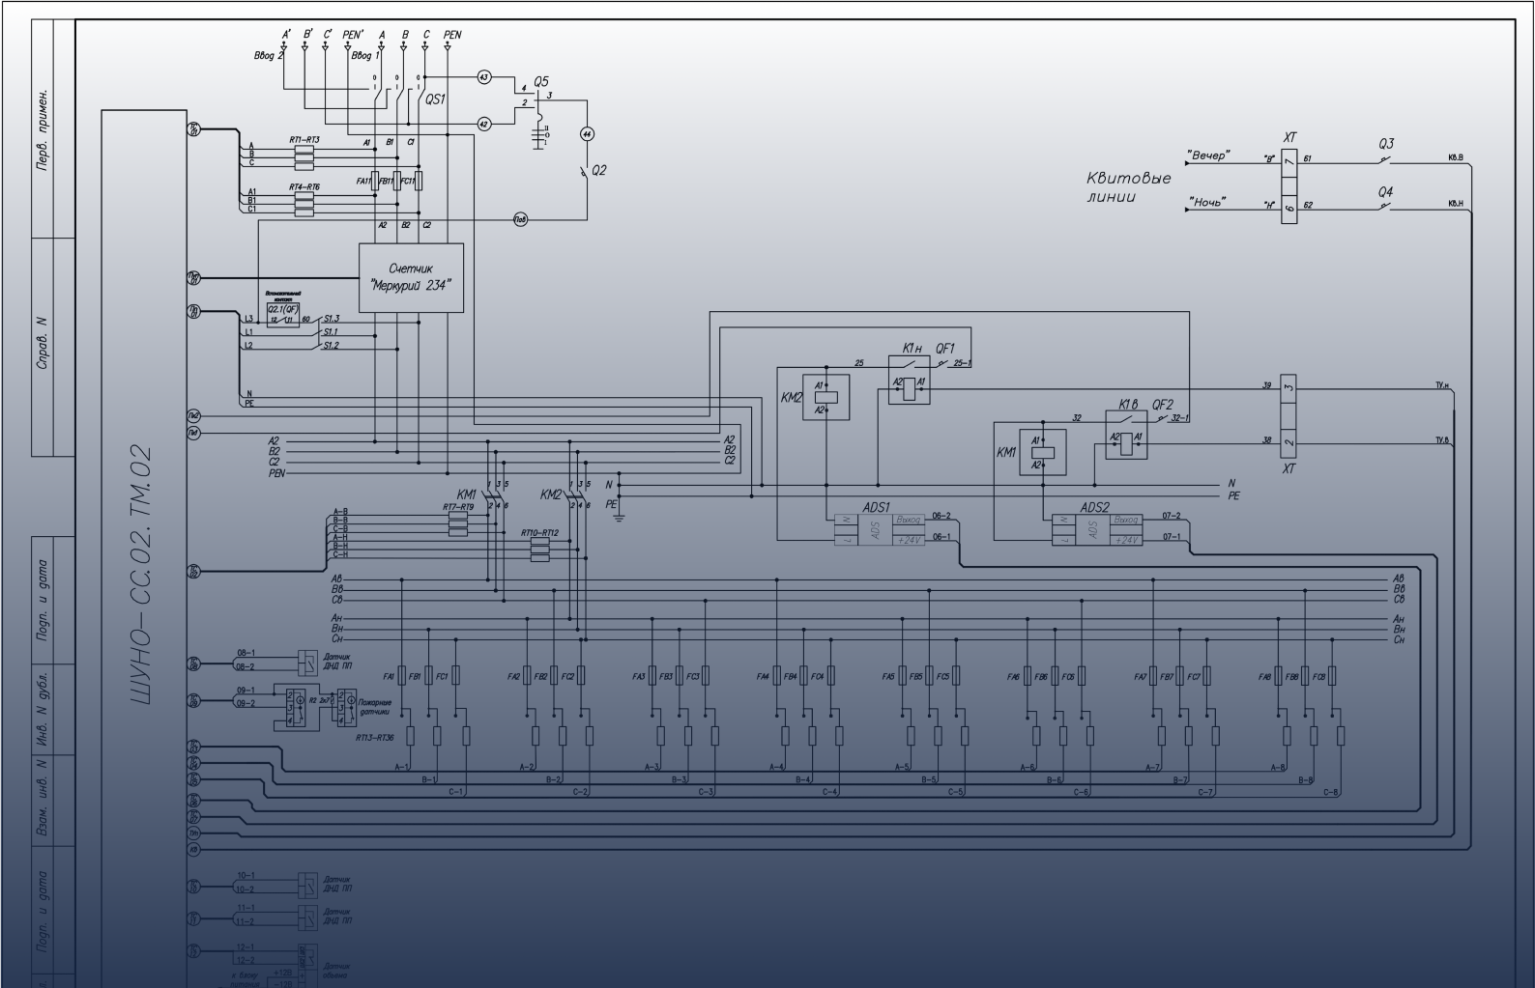The width and height of the screenshot is (1535, 988).
Task: Select the KM1 coil box in control circuit
Action: point(1042,452)
